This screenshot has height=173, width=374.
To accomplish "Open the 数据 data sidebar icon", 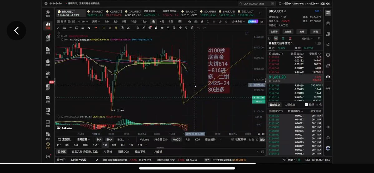I will (x=48, y=124).
